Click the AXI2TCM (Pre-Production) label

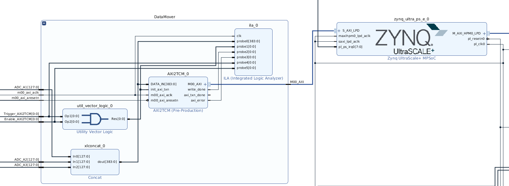pos(178,111)
